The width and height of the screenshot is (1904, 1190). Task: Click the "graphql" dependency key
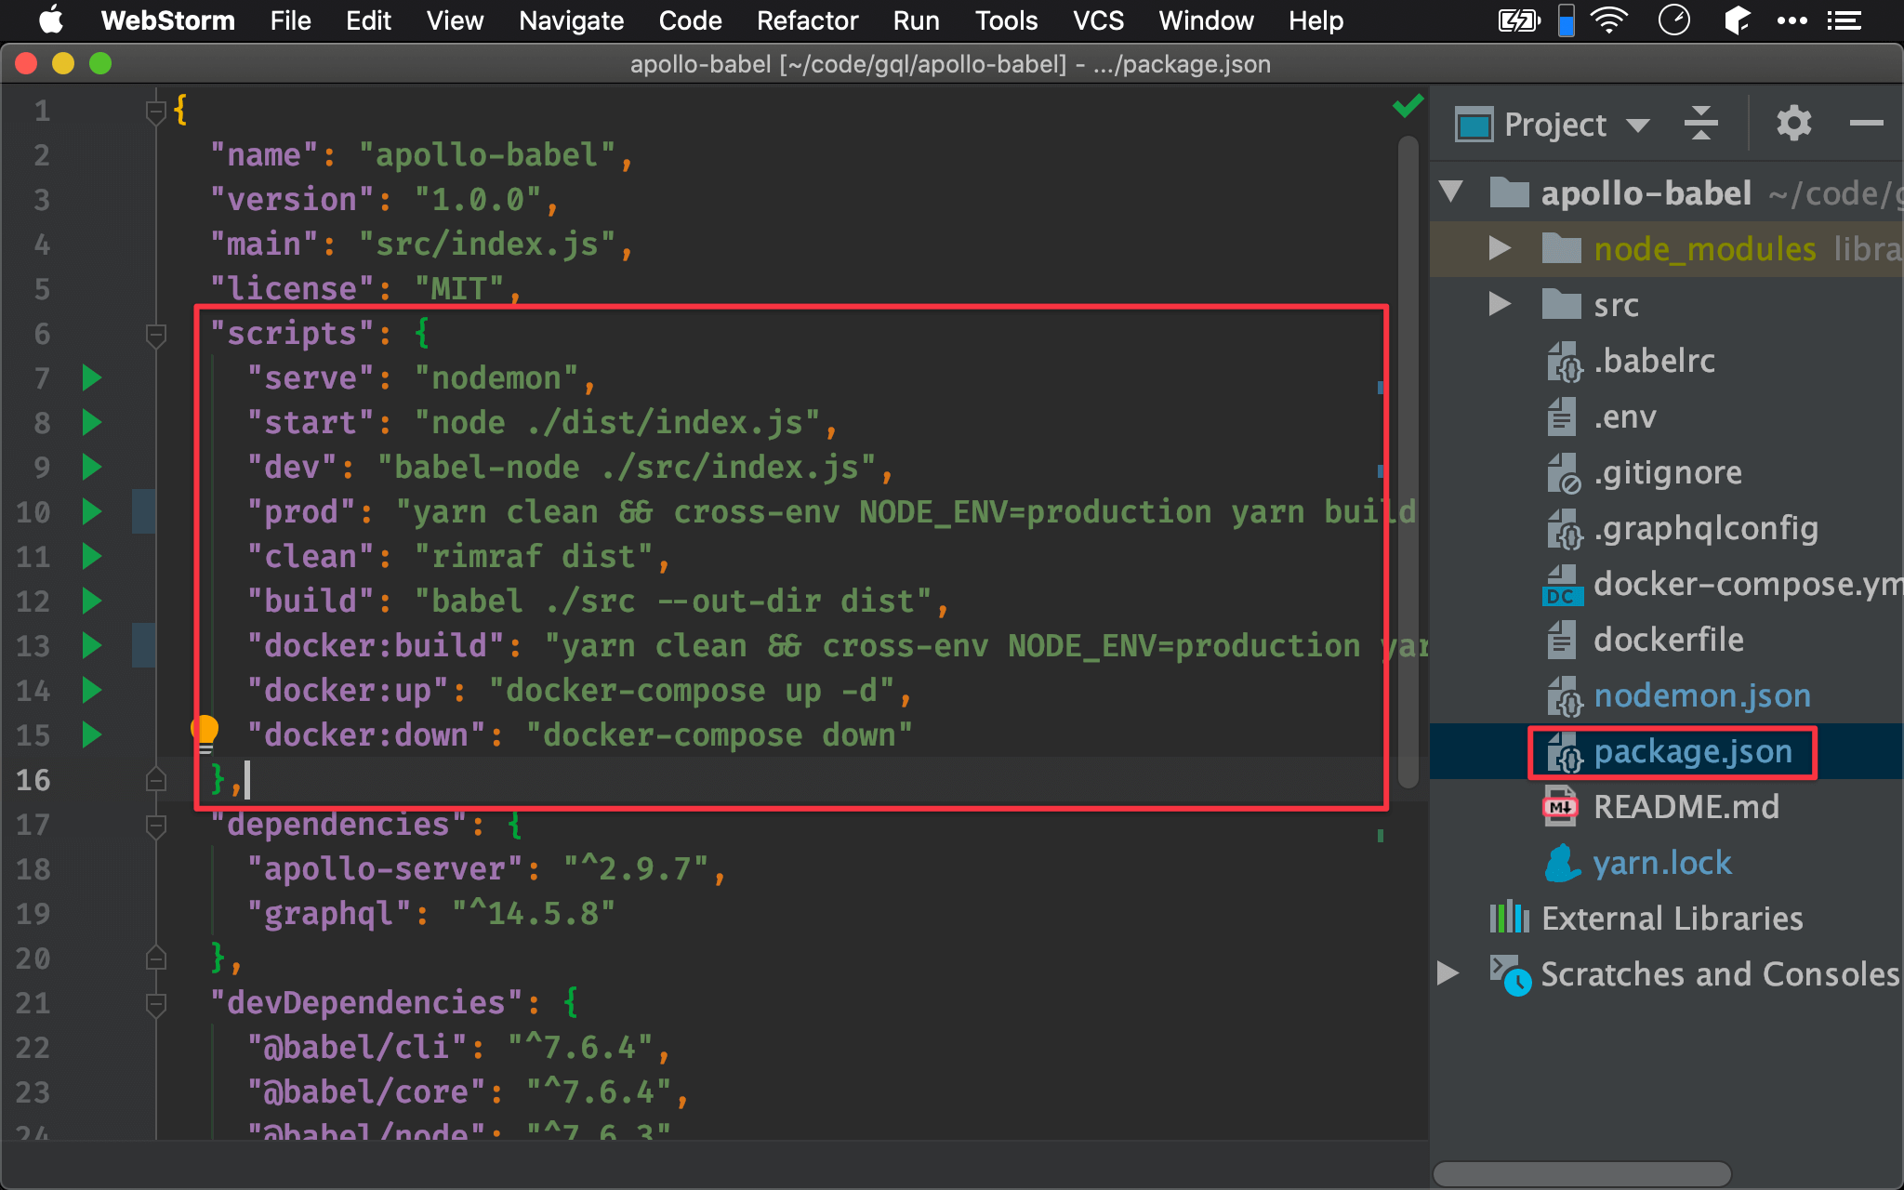coord(329,913)
